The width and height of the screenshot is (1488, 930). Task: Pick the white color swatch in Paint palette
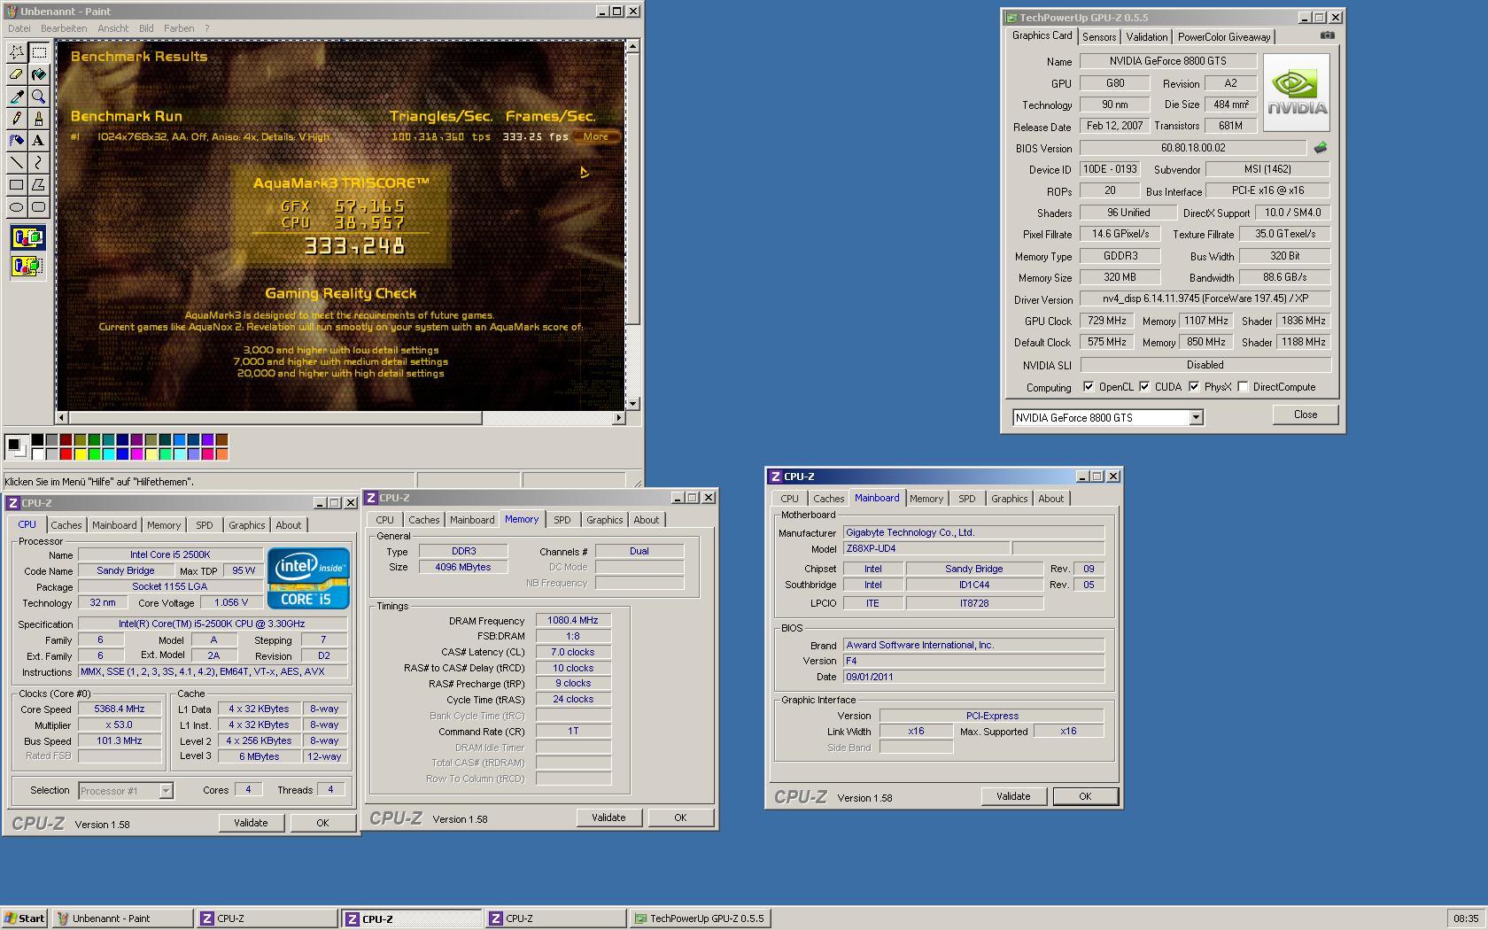point(37,454)
